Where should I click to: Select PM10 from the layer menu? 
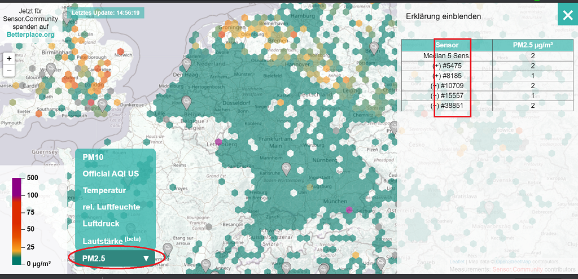click(x=93, y=157)
